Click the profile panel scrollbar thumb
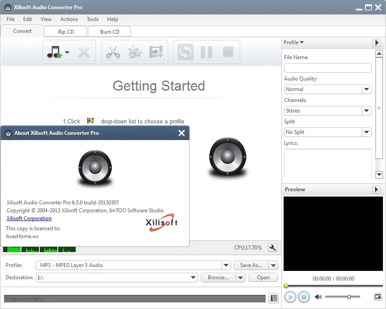This screenshot has height=309, width=386. [x=379, y=108]
